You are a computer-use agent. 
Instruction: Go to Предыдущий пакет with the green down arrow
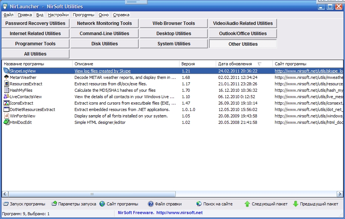tap(316, 204)
